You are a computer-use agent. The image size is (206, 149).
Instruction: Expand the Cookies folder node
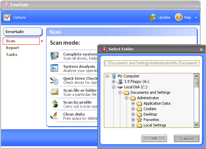(x=133, y=109)
